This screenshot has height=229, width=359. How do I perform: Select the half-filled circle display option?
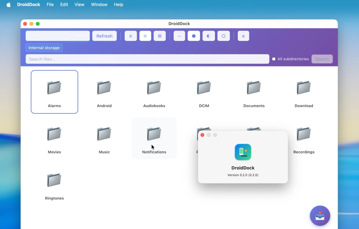208,36
